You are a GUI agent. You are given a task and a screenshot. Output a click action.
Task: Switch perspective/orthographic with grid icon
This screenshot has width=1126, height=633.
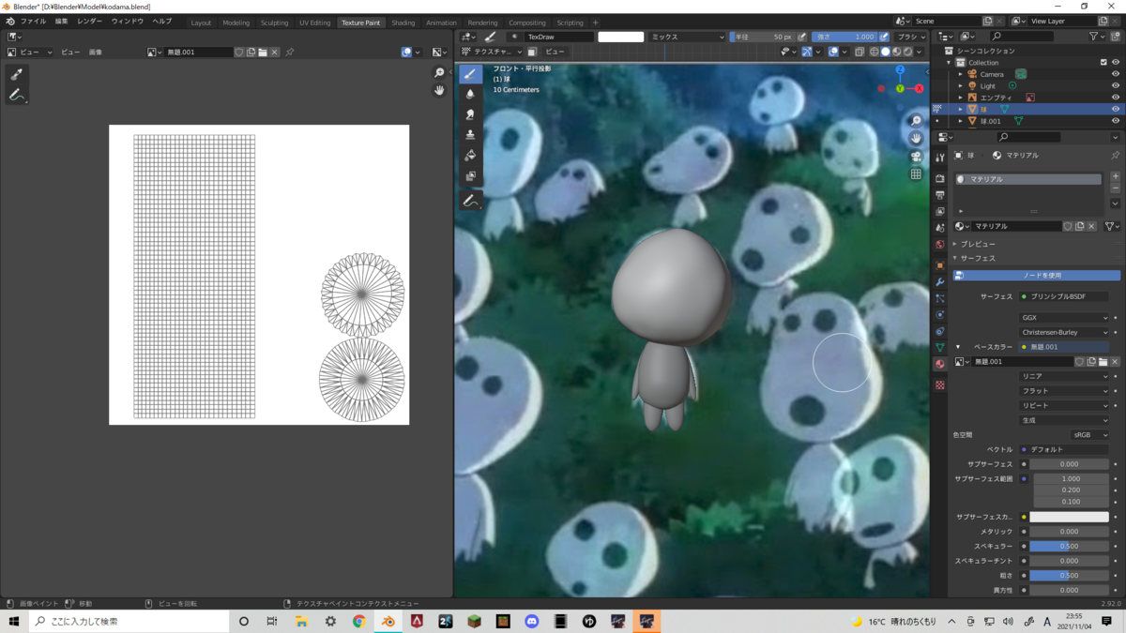point(916,173)
